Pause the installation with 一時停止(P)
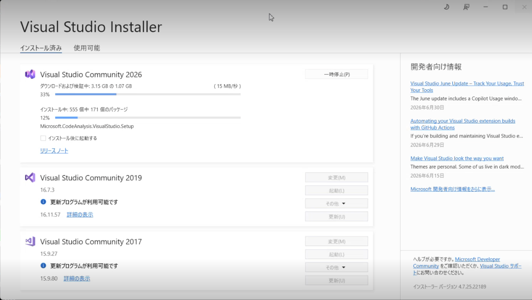The width and height of the screenshot is (532, 300). [x=337, y=74]
